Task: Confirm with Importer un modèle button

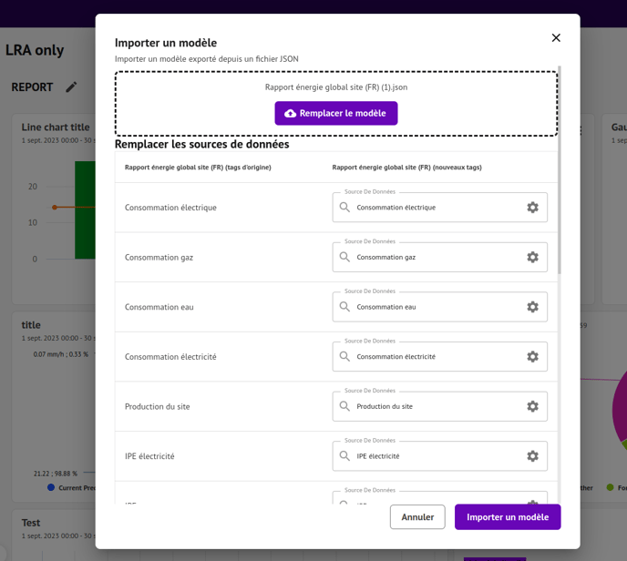Action: pos(508,517)
